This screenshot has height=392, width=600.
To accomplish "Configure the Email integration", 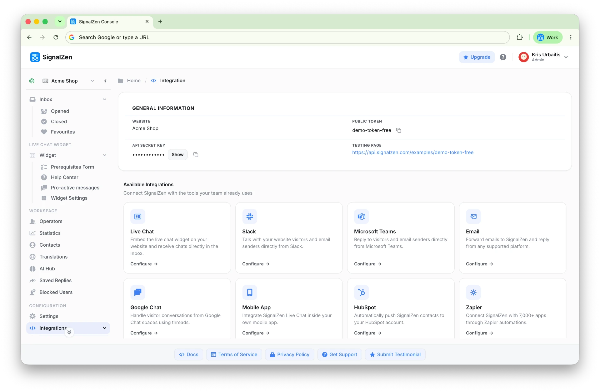I will 480,264.
